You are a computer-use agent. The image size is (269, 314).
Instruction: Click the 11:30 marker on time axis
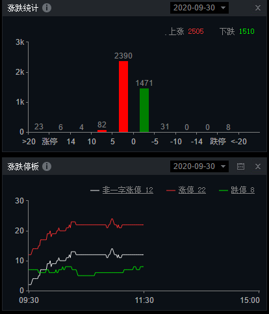(x=144, y=300)
